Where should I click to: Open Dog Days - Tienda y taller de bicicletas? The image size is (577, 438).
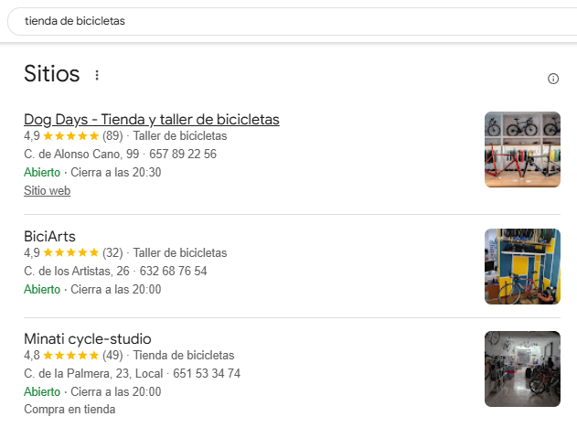pyautogui.click(x=151, y=119)
